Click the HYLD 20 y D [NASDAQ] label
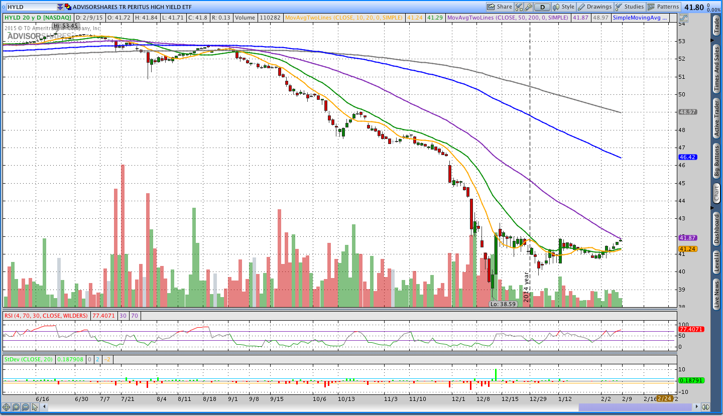723x416 pixels. 38,18
